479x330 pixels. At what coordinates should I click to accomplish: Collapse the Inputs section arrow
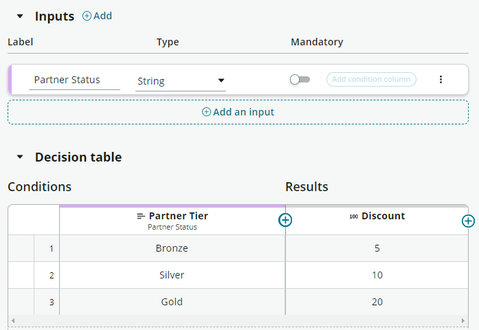click(x=20, y=16)
